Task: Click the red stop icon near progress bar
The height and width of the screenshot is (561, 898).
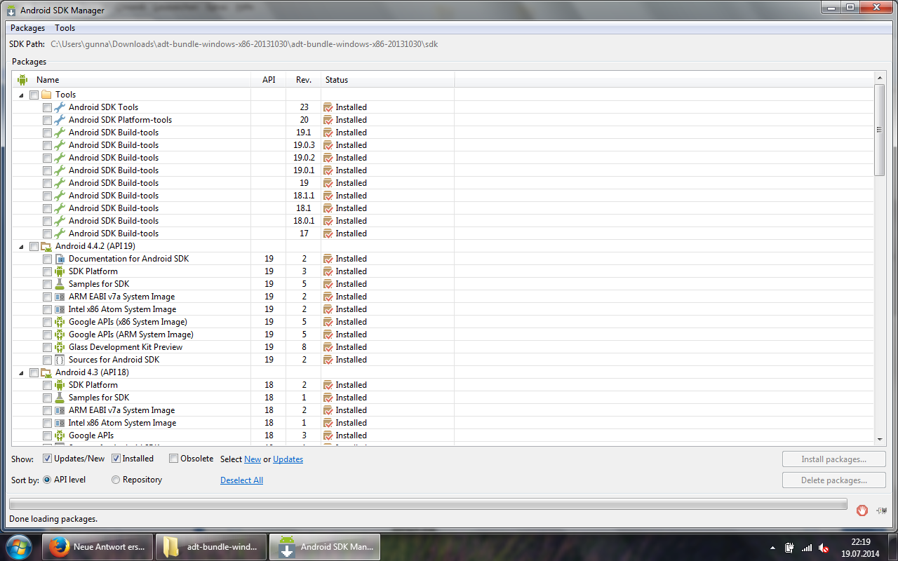Action: point(862,511)
